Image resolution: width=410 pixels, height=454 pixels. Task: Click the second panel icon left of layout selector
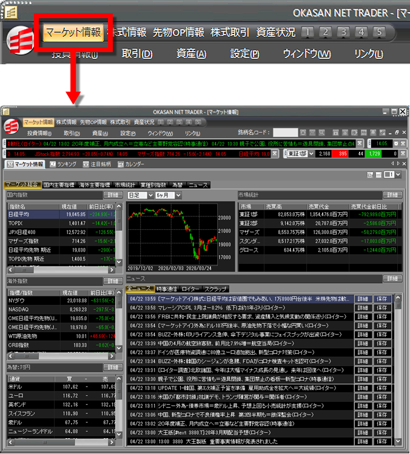click(378, 175)
